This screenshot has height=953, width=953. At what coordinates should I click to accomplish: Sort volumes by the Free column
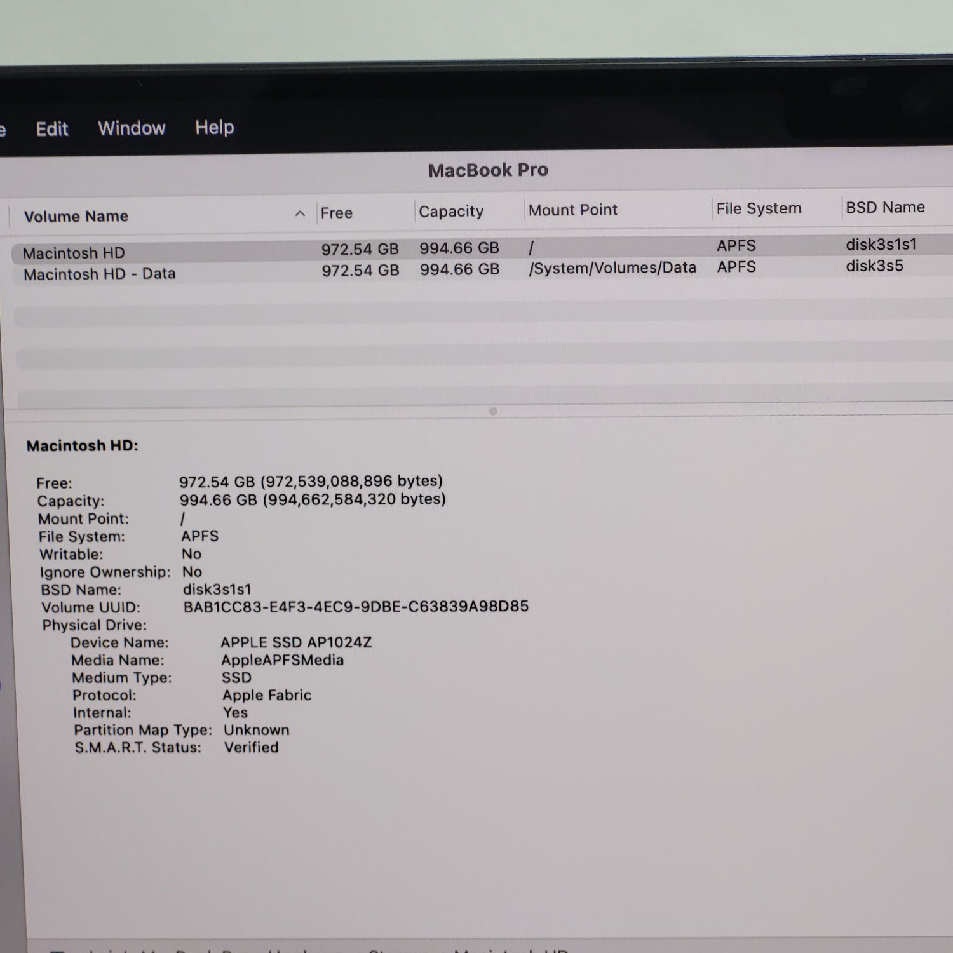tap(337, 213)
